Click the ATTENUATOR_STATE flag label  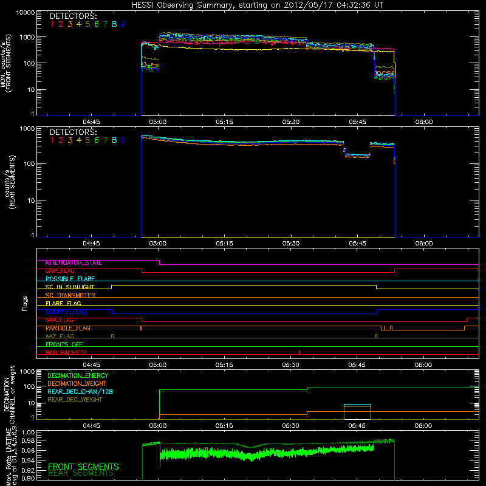74,263
